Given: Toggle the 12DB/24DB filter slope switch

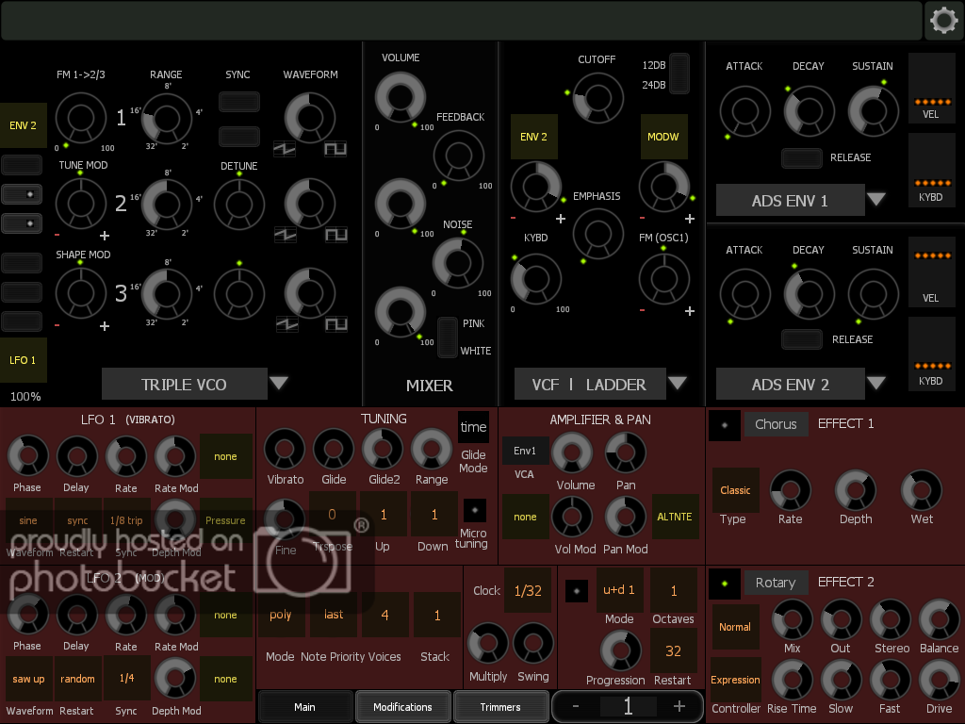Looking at the screenshot, I should 679,74.
